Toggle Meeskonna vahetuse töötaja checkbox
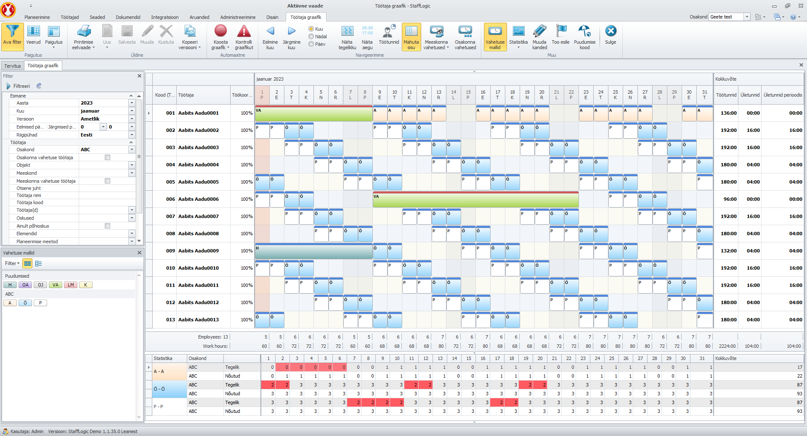 coord(107,181)
